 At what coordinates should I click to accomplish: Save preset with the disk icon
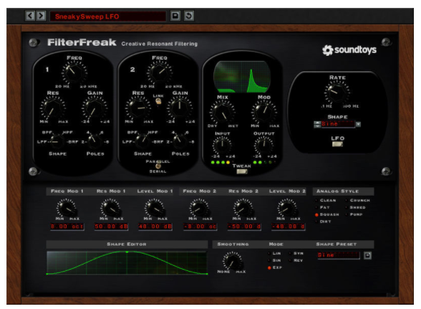[175, 16]
